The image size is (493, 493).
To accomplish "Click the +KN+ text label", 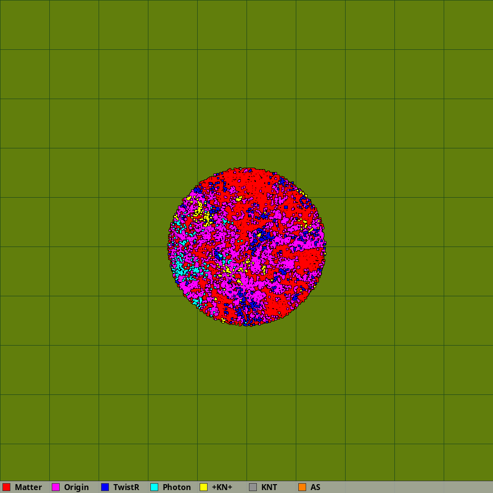I will (222, 487).
